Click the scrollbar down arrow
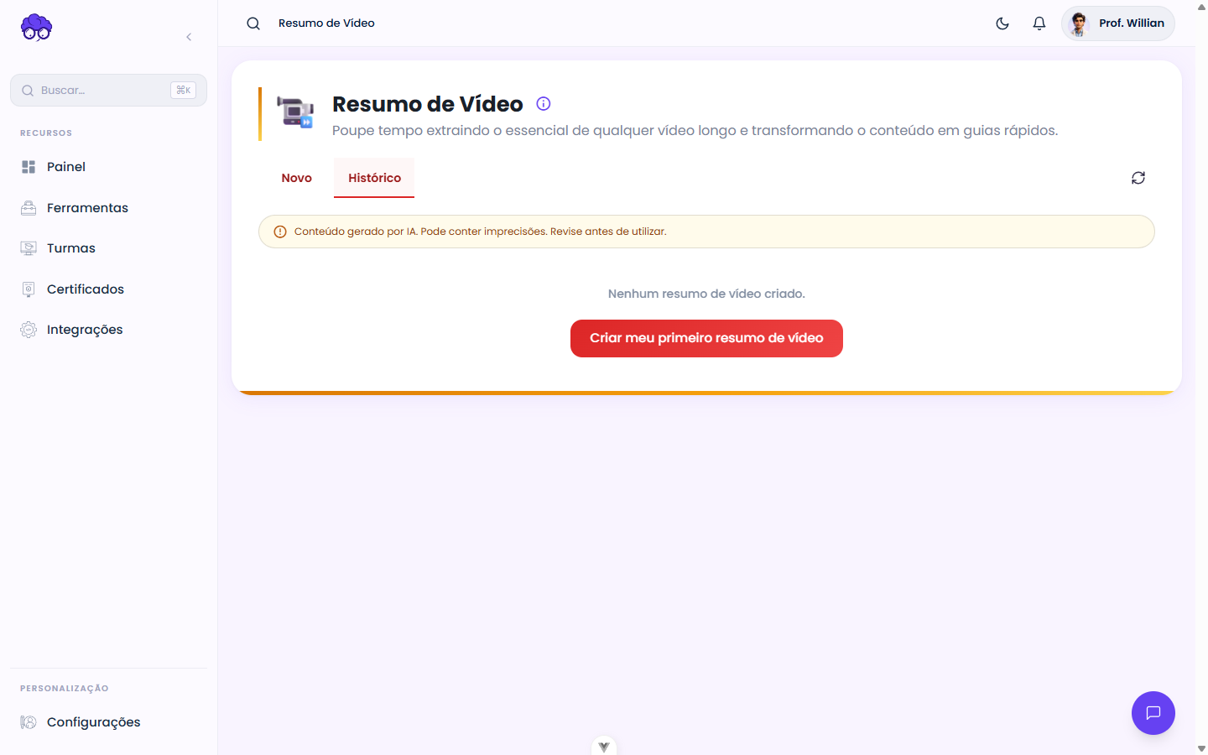The height and width of the screenshot is (755, 1208). point(1201,748)
